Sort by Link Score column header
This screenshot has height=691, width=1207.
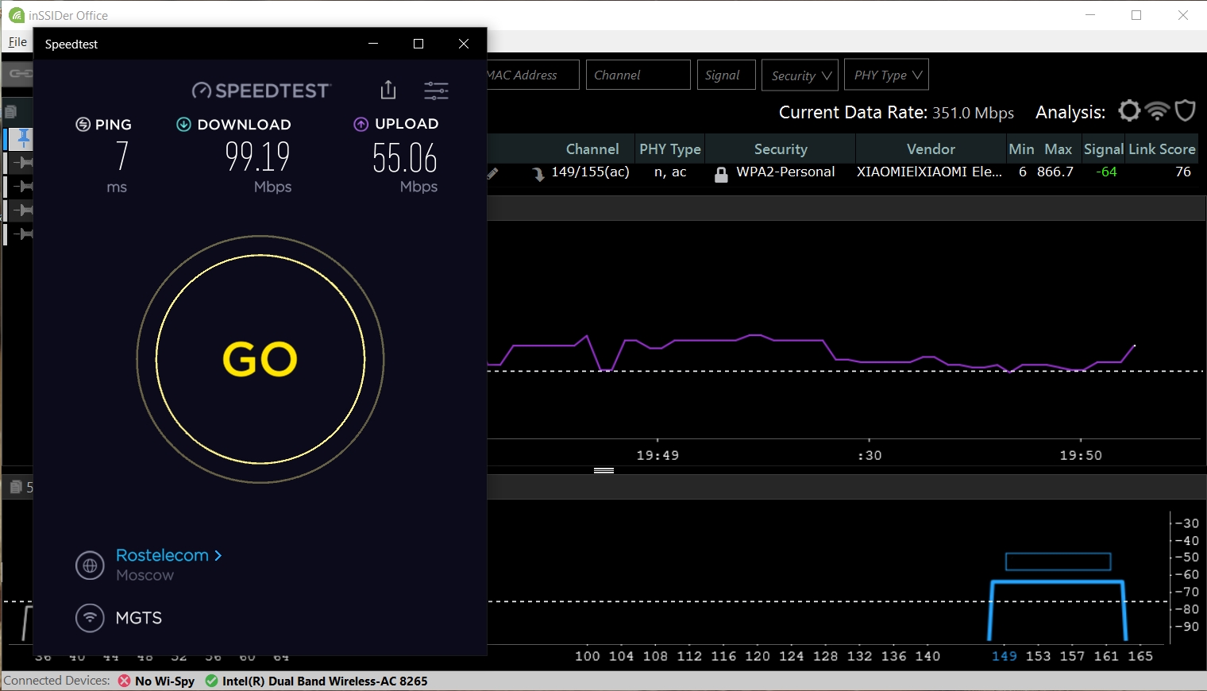pyautogui.click(x=1162, y=149)
